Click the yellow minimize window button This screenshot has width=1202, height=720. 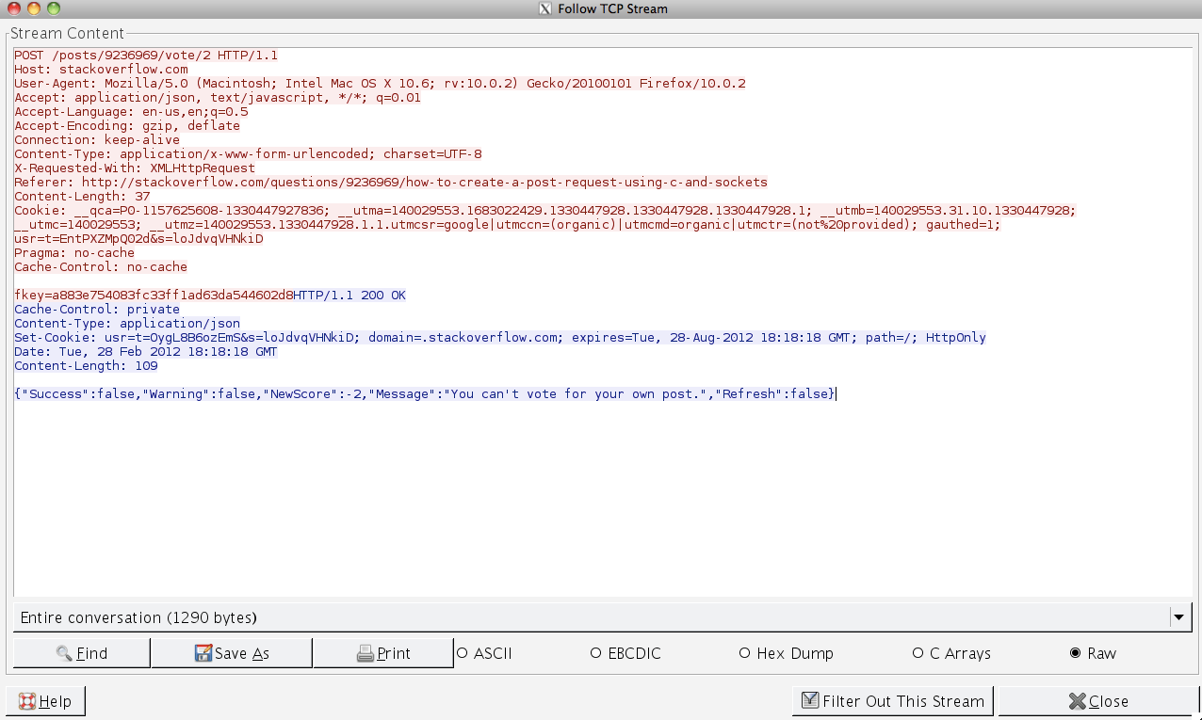pyautogui.click(x=33, y=8)
